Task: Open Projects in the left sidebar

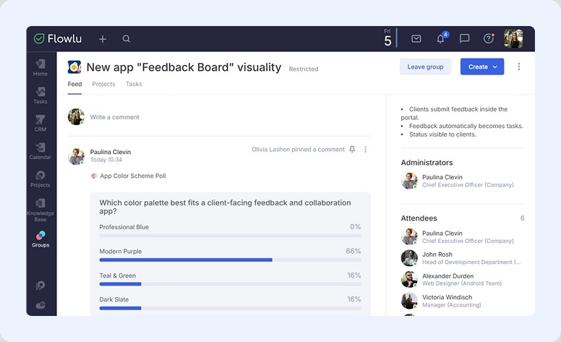Action: (40, 179)
